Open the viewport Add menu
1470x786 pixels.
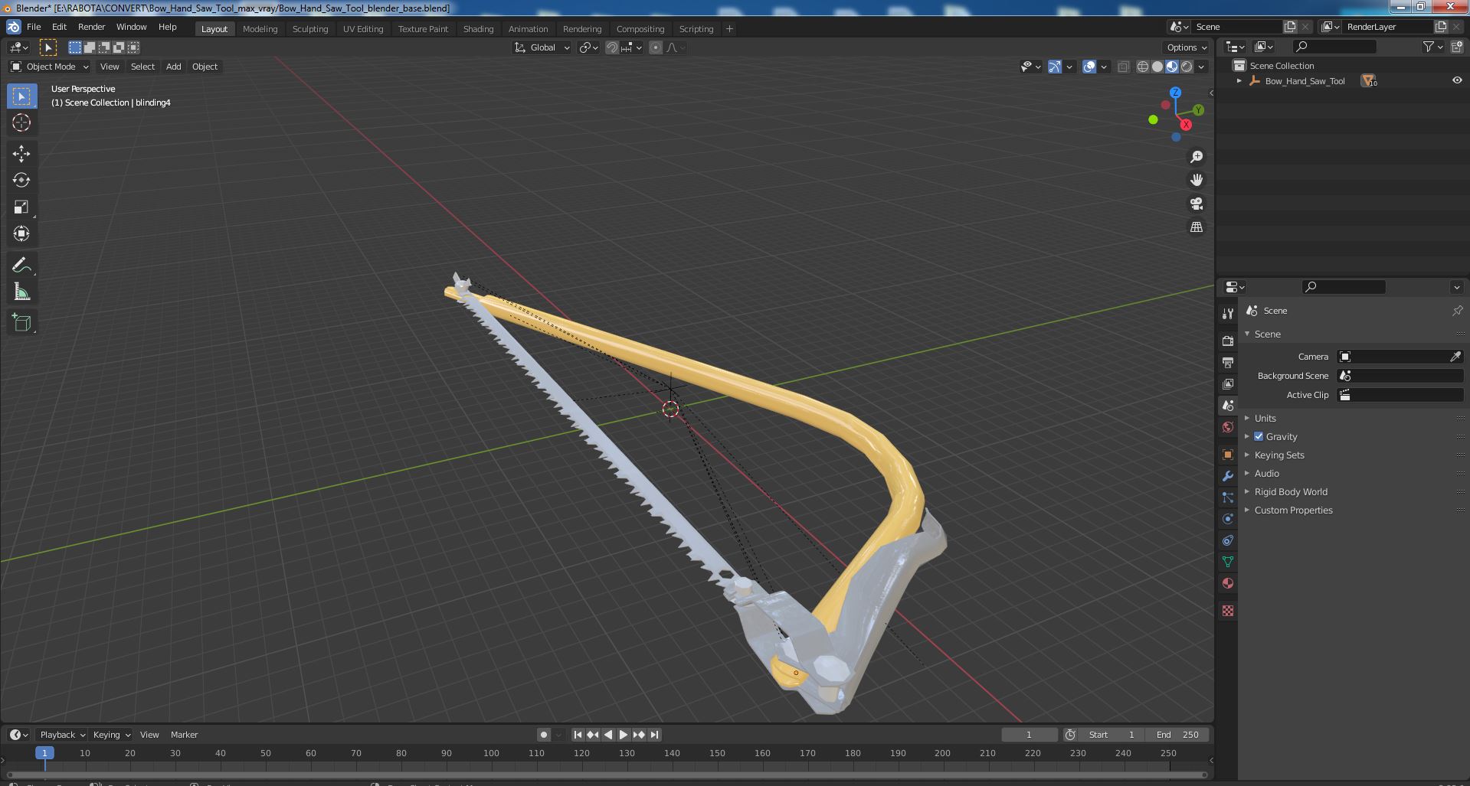tap(174, 67)
